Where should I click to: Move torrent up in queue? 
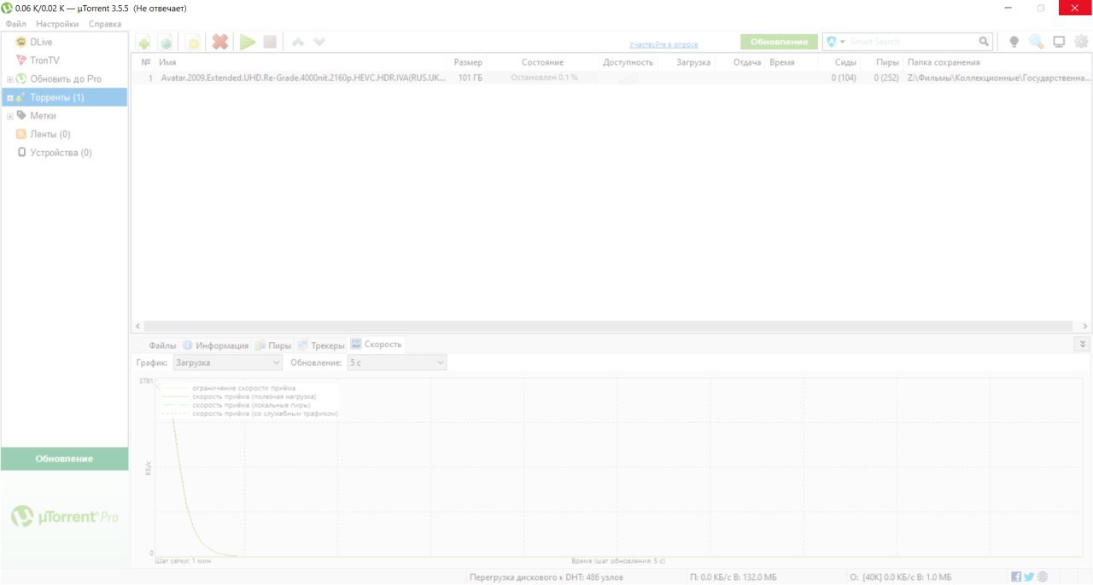[298, 42]
